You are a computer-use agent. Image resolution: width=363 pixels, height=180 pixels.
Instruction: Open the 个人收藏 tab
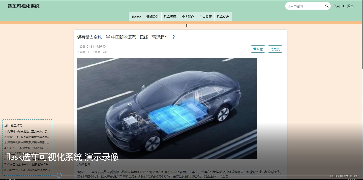pyautogui.click(x=205, y=17)
